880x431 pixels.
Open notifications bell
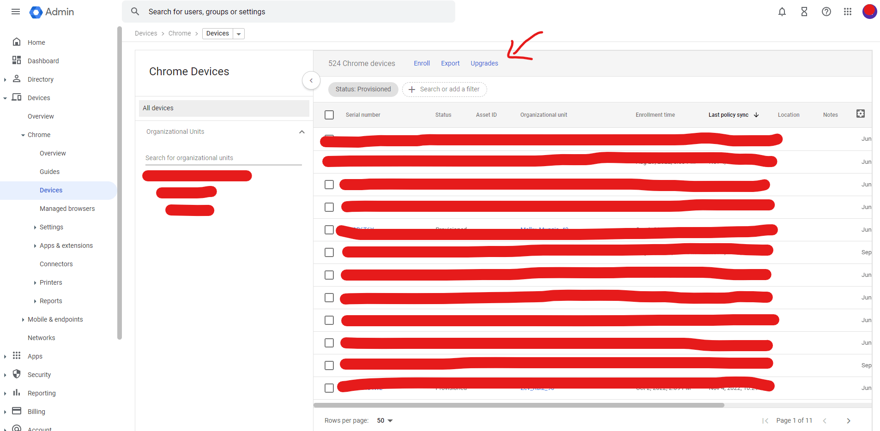[x=782, y=12]
